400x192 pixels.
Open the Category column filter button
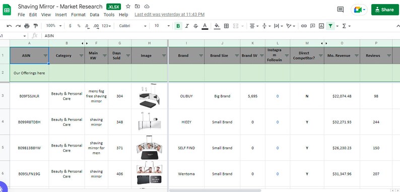pos(81,55)
